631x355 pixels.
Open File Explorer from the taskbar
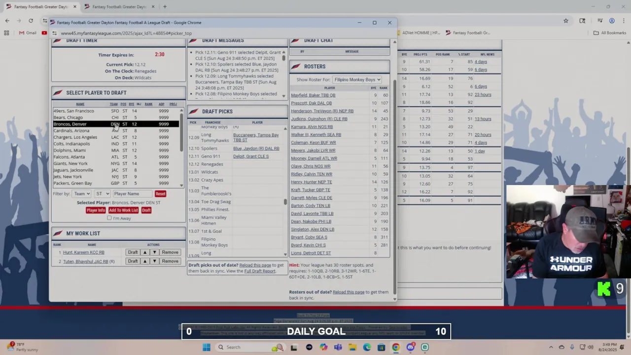click(x=352, y=347)
